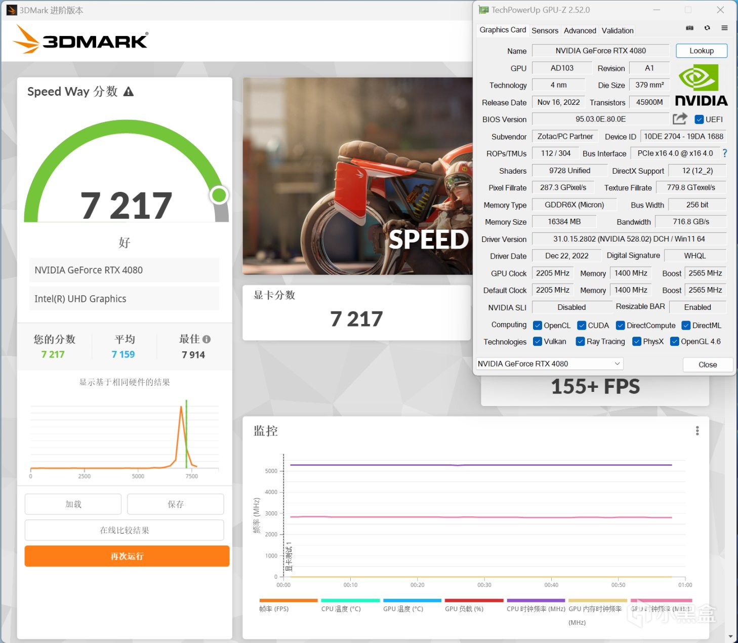Click the BIOS export share icon
The image size is (738, 643).
(x=680, y=119)
